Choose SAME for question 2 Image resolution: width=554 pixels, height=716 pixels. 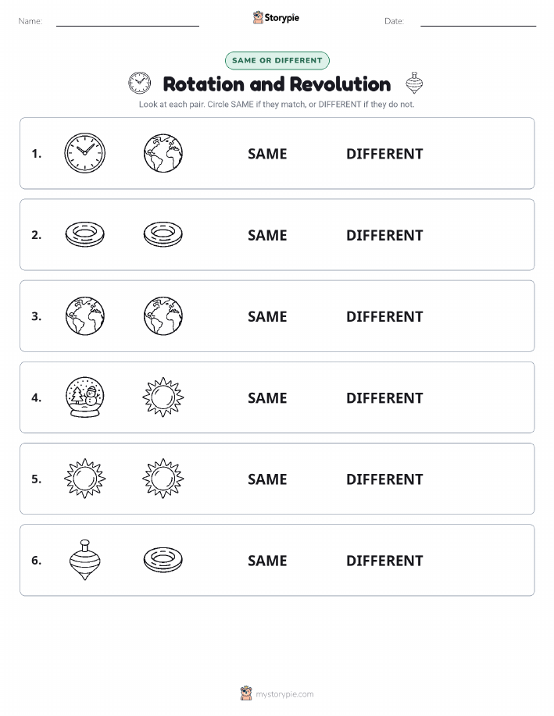(267, 235)
